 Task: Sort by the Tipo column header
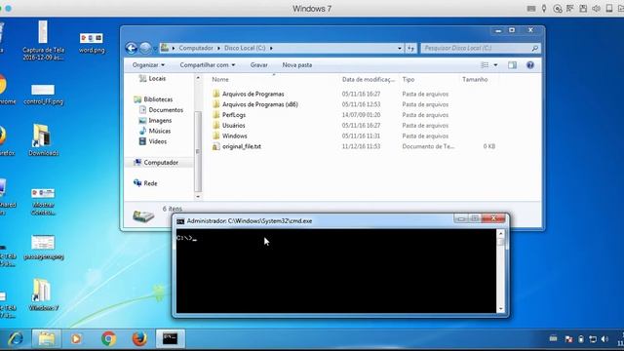click(x=409, y=79)
